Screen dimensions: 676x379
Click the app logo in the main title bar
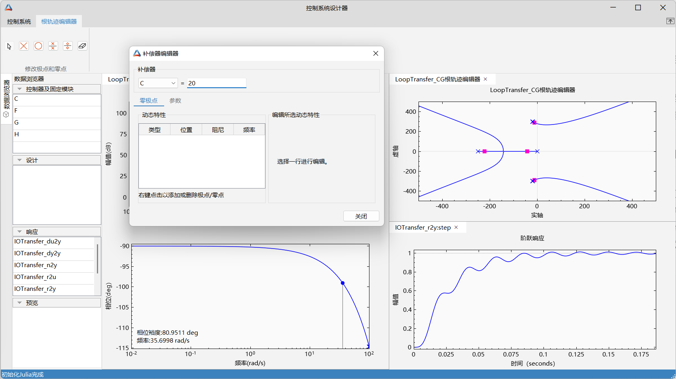pos(9,8)
